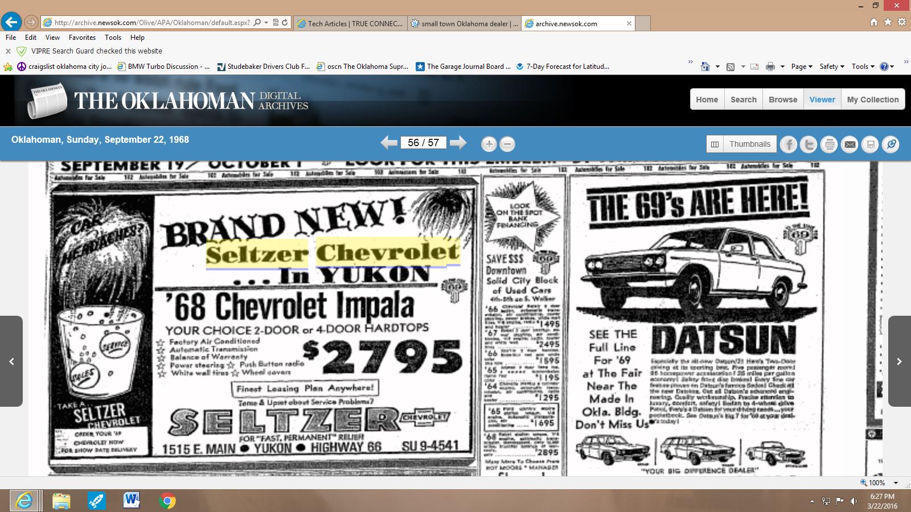Refresh the page with the reload icon

pos(285,23)
